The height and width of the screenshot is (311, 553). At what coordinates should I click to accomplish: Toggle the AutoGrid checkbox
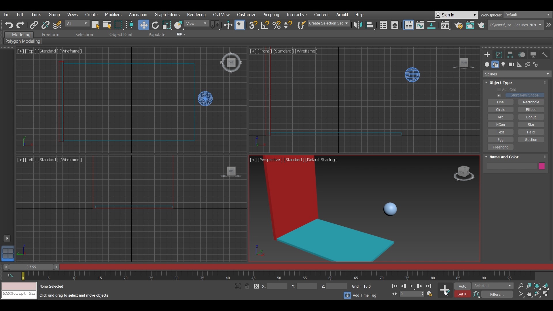pos(499,90)
